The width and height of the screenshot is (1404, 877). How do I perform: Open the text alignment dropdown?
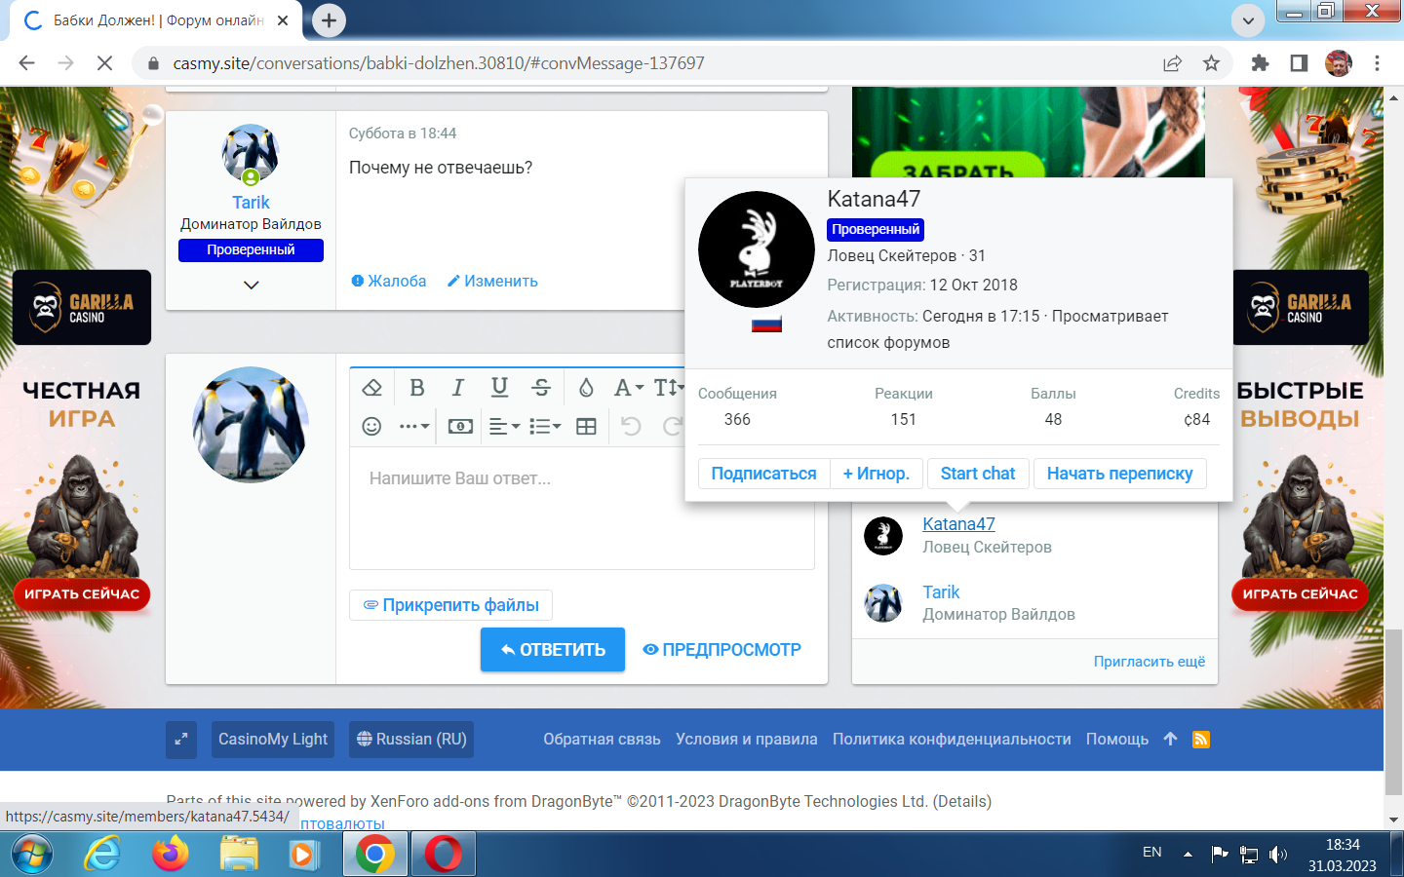pyautogui.click(x=503, y=426)
